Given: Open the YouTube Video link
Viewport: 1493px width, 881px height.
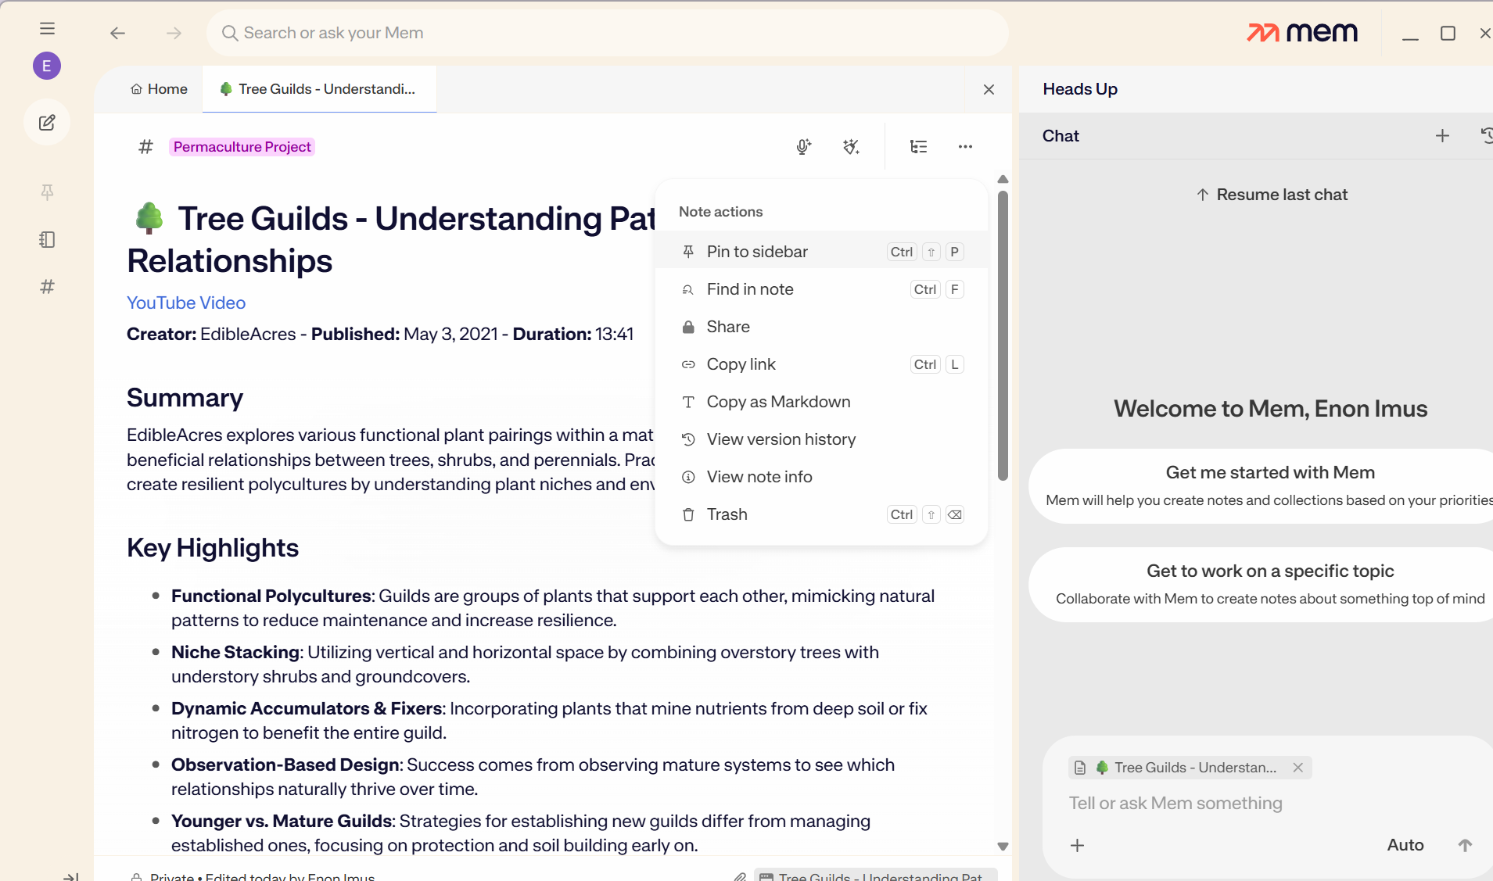Looking at the screenshot, I should coord(186,303).
